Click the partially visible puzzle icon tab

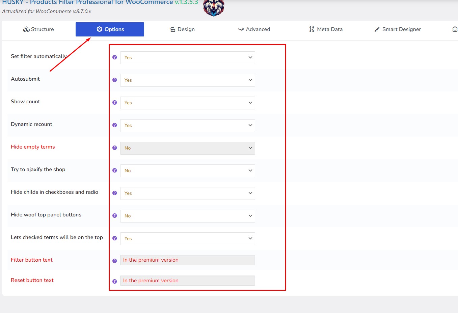[x=455, y=29]
